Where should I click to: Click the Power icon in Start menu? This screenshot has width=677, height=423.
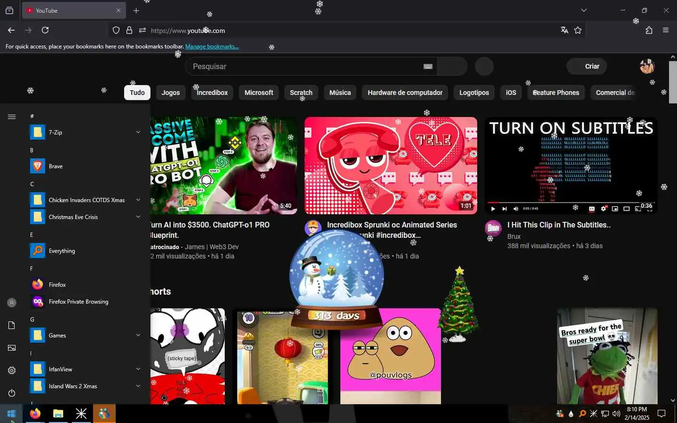point(12,393)
